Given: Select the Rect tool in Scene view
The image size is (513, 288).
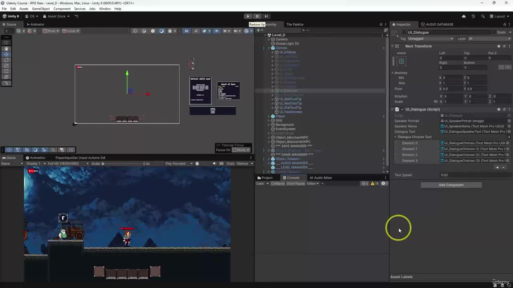Looking at the screenshot, I should [6, 71].
